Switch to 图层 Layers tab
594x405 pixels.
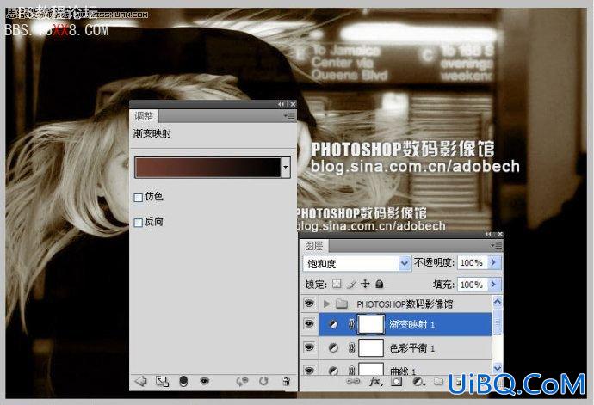pyautogui.click(x=314, y=246)
